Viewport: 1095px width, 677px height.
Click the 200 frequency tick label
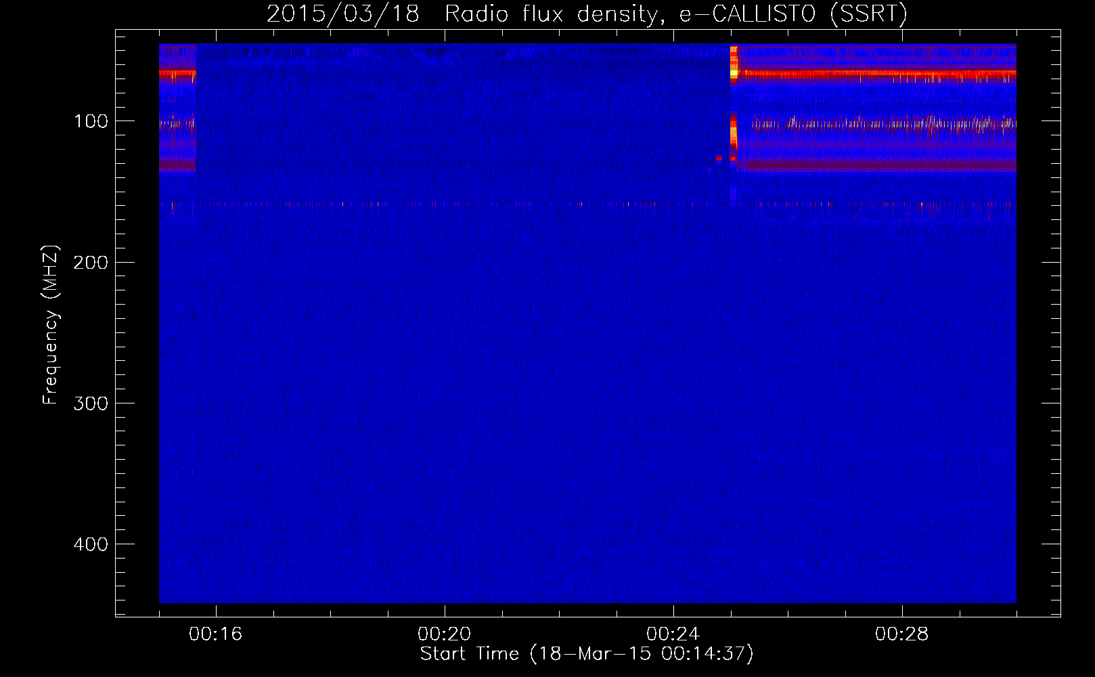[x=91, y=262]
